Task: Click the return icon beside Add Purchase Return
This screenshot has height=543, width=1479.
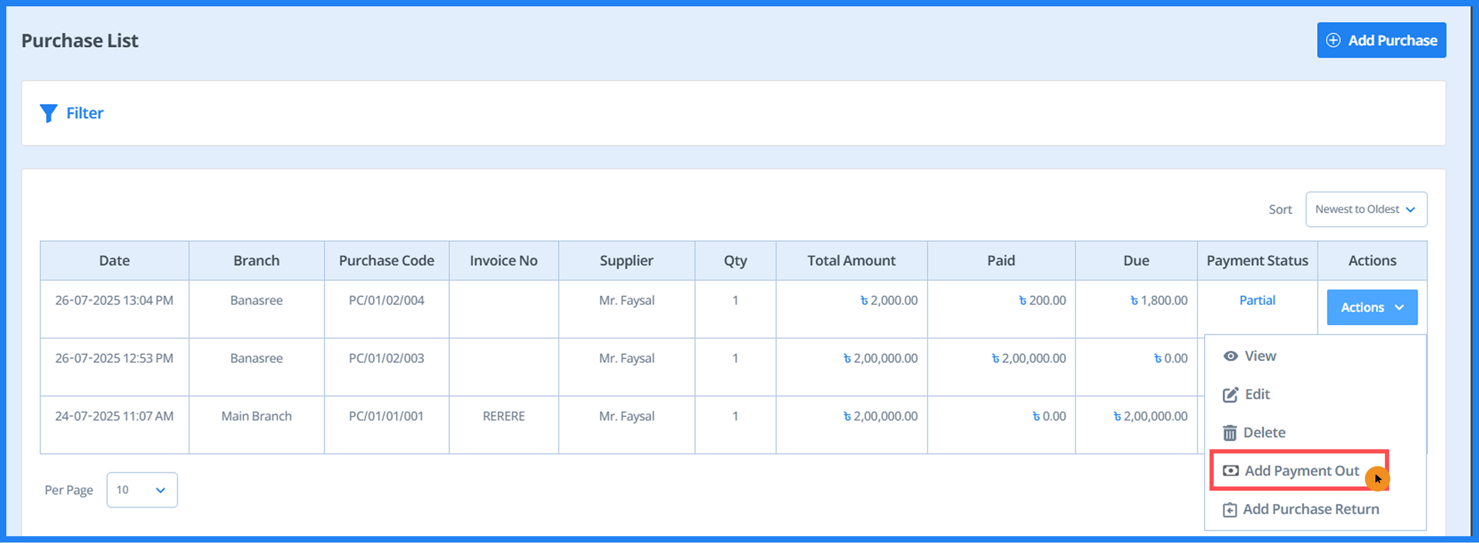Action: [x=1229, y=510]
